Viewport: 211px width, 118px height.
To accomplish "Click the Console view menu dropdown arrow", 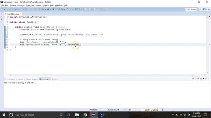I will pyautogui.click(x=203, y=79).
